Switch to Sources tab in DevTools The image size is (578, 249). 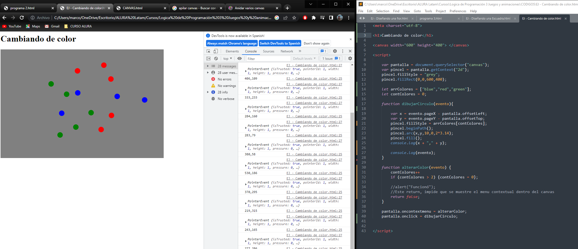[x=269, y=51]
